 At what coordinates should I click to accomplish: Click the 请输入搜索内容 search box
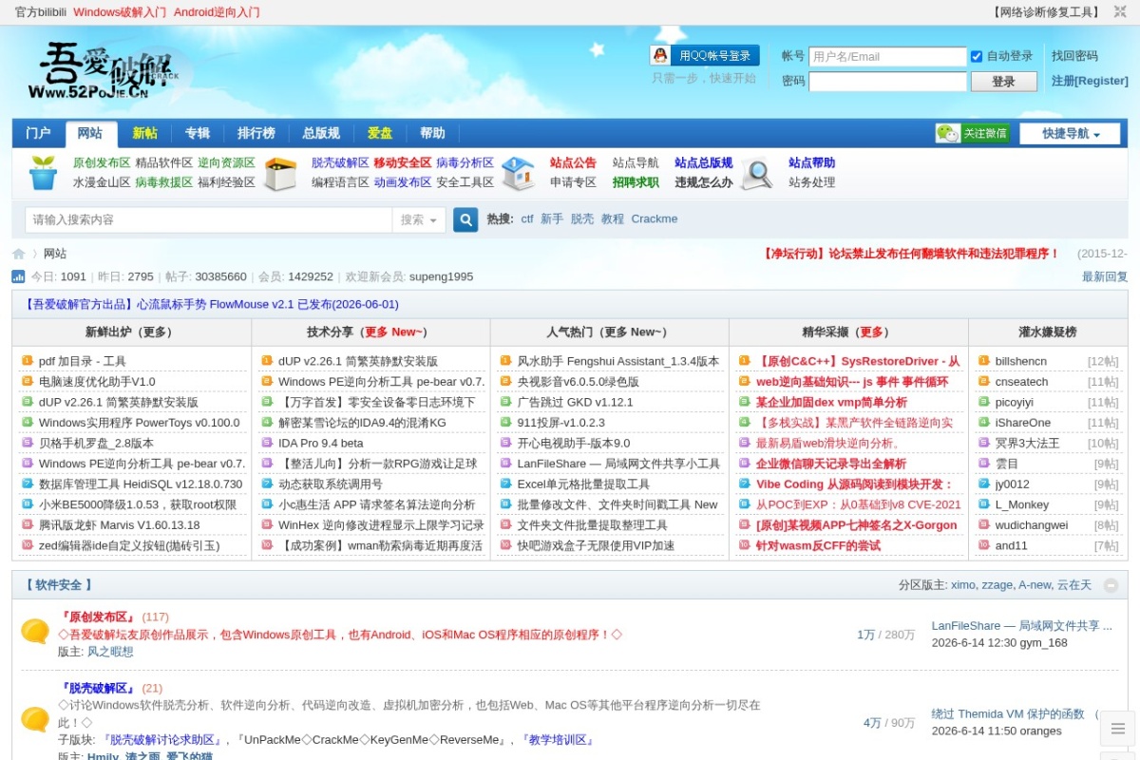[208, 219]
